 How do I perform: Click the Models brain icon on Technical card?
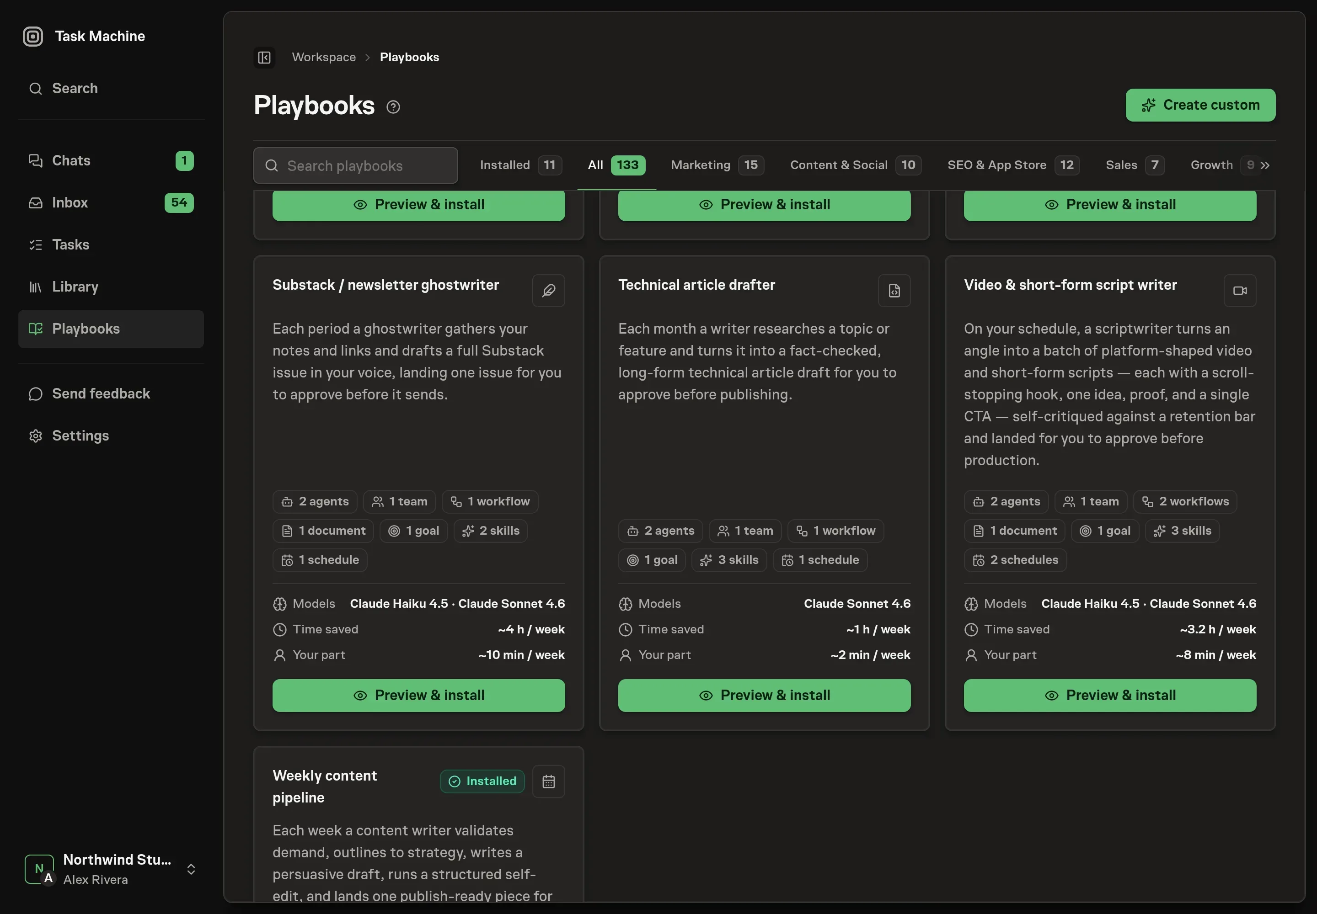tap(625, 604)
